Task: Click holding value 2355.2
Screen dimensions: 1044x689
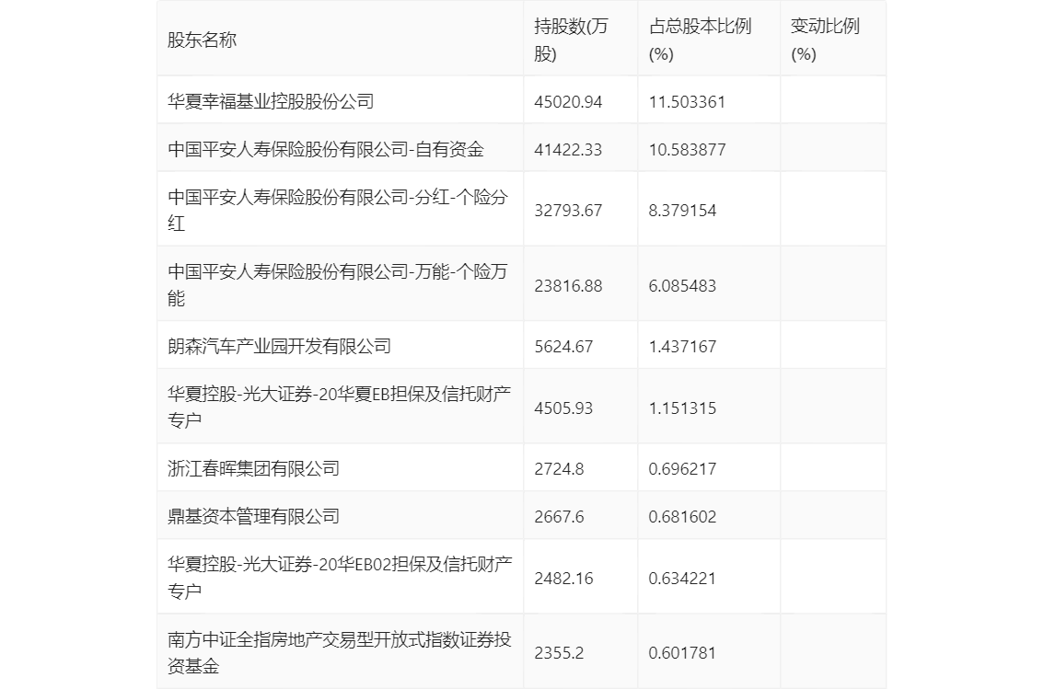Action: [x=559, y=653]
